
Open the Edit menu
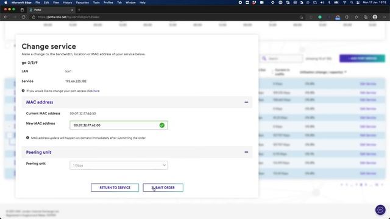click(x=46, y=2)
